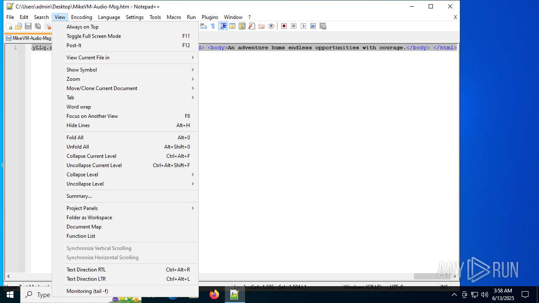Open the Window menu
The image size is (539, 303).
(233, 17)
